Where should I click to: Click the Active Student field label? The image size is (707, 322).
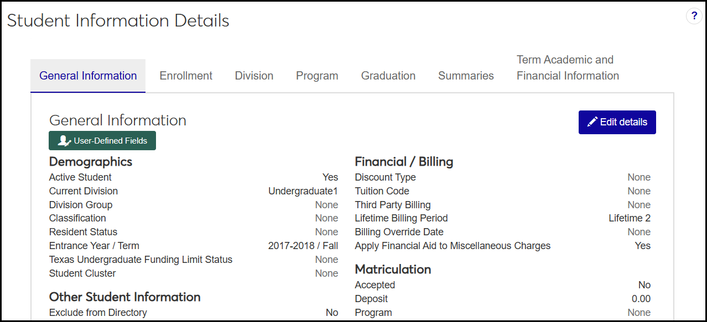80,177
